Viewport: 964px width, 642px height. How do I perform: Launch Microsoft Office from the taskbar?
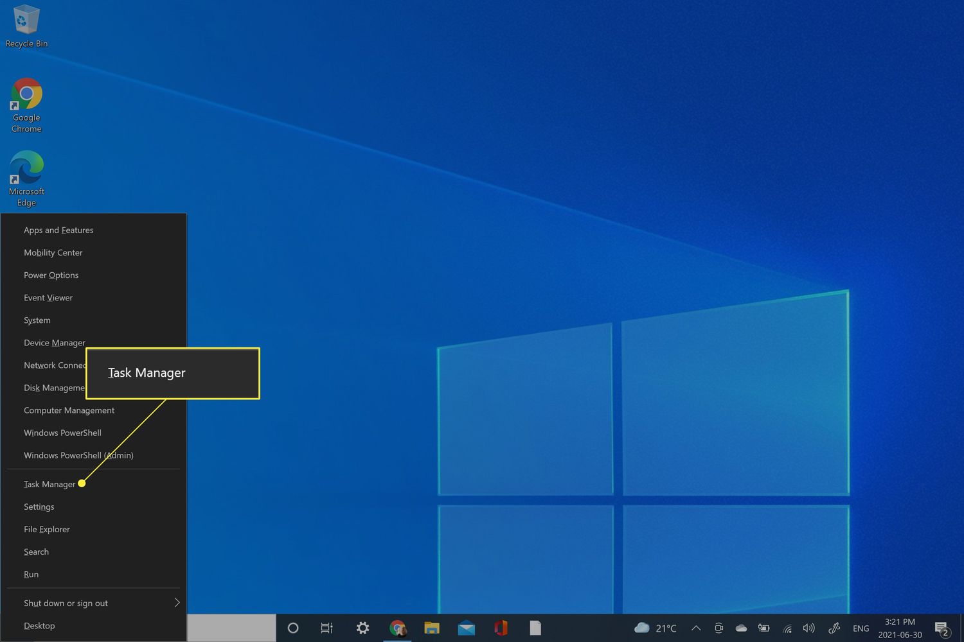click(x=501, y=628)
